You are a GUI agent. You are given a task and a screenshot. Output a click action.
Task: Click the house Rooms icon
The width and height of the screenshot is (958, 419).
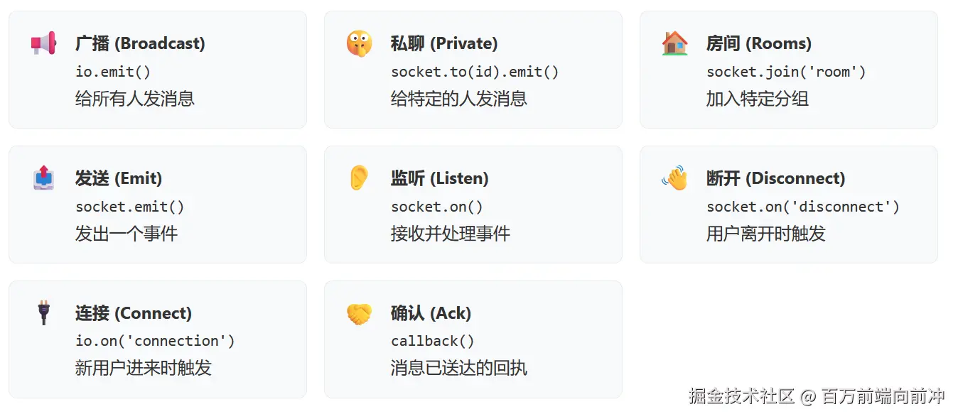pos(674,43)
